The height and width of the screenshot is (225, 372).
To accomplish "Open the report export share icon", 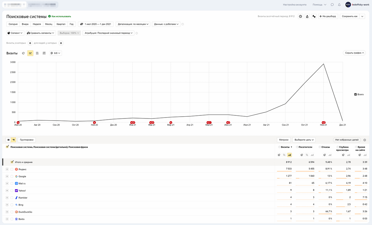I will coord(307,16).
